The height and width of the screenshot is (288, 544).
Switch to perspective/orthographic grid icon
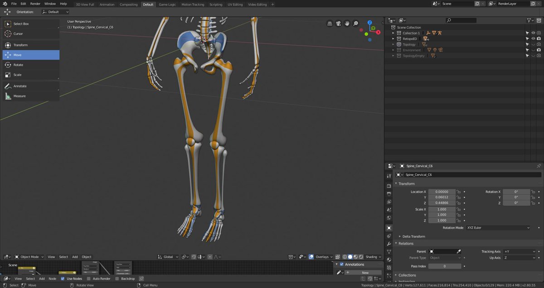(x=330, y=24)
